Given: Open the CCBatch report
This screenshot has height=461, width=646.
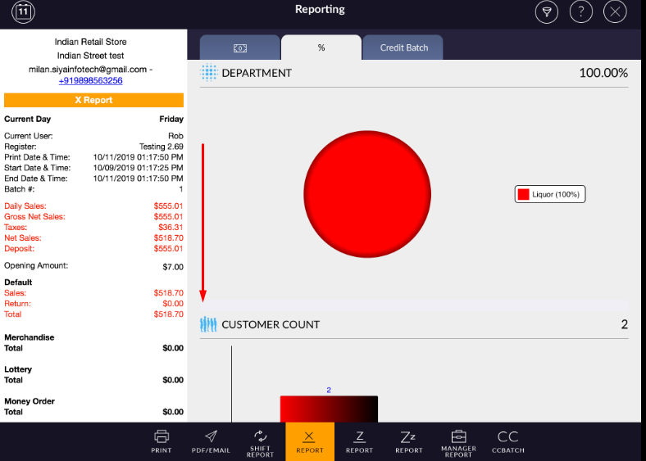Looking at the screenshot, I should tap(507, 441).
